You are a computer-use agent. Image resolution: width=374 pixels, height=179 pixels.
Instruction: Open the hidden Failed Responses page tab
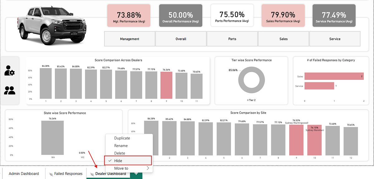point(66,174)
